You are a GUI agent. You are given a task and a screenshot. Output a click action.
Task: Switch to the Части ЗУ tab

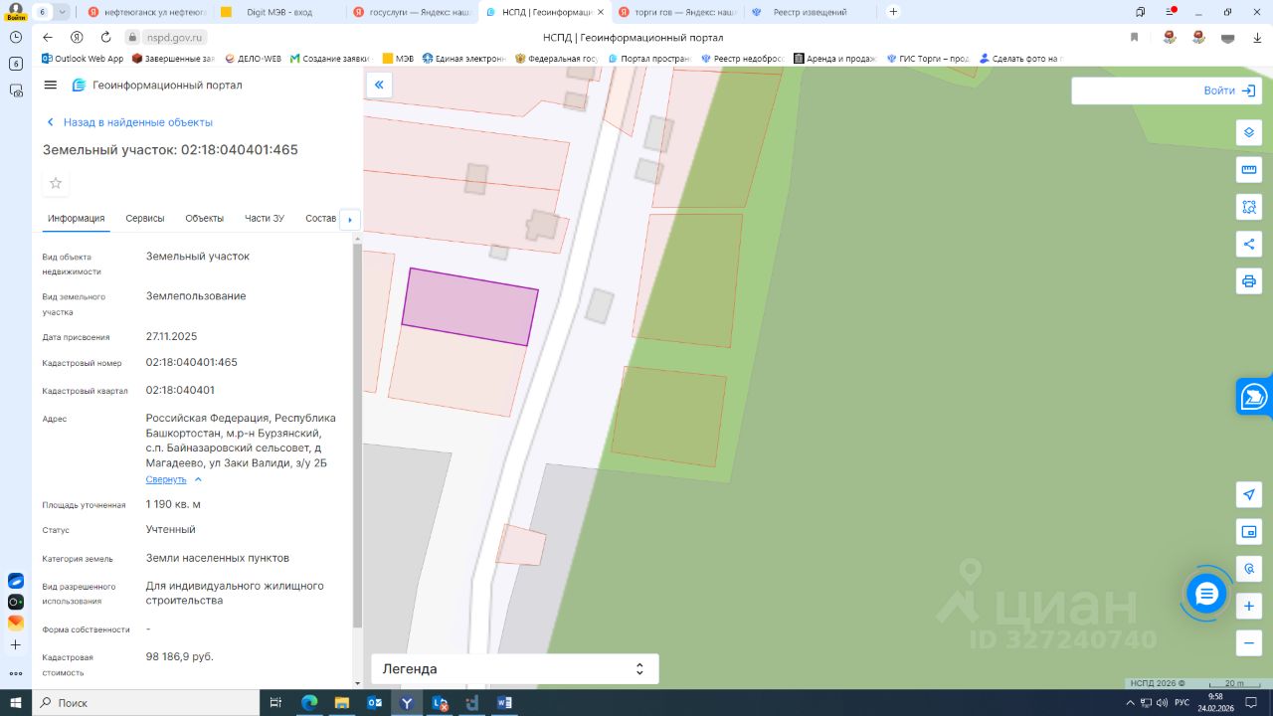(265, 219)
